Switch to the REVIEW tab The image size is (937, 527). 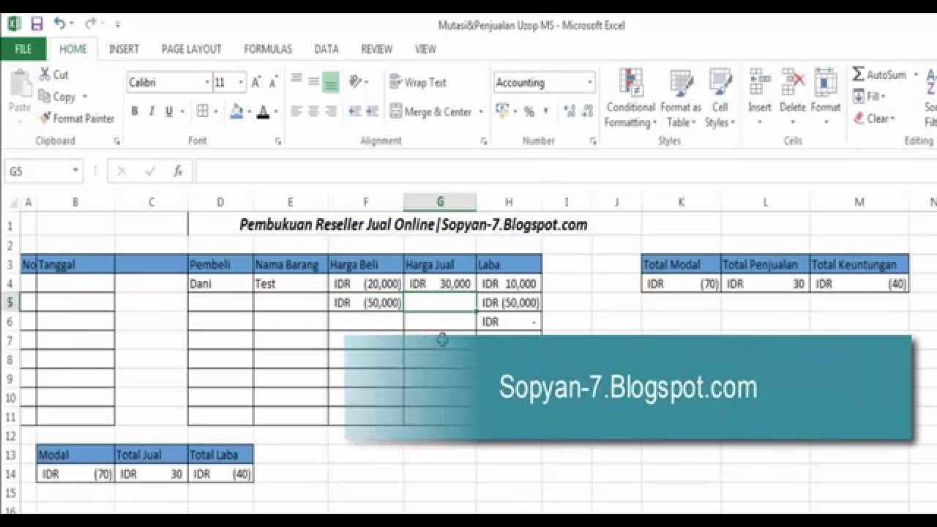pyautogui.click(x=376, y=49)
